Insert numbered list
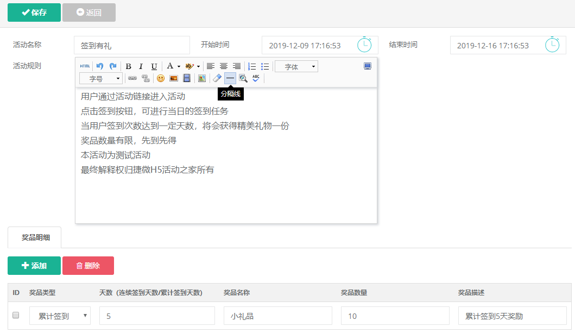Viewport: 575px width, 333px height. [x=252, y=66]
